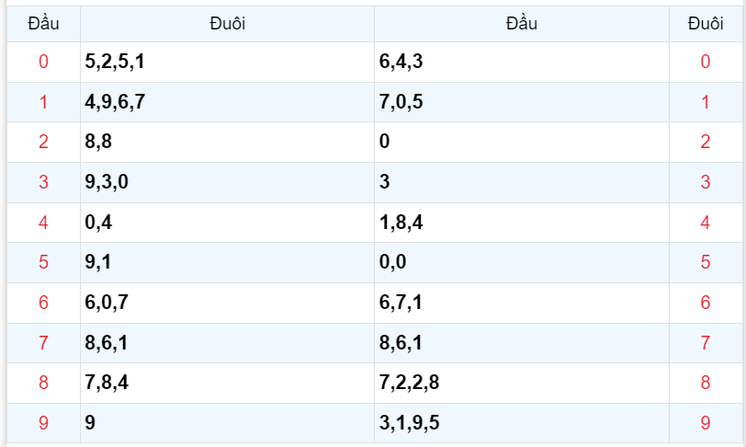Select the red 0 in the leftmost column
The width and height of the screenshot is (746, 447).
point(43,62)
